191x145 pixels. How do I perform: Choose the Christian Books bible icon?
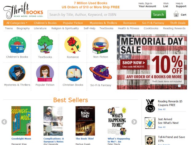(x=74, y=73)
